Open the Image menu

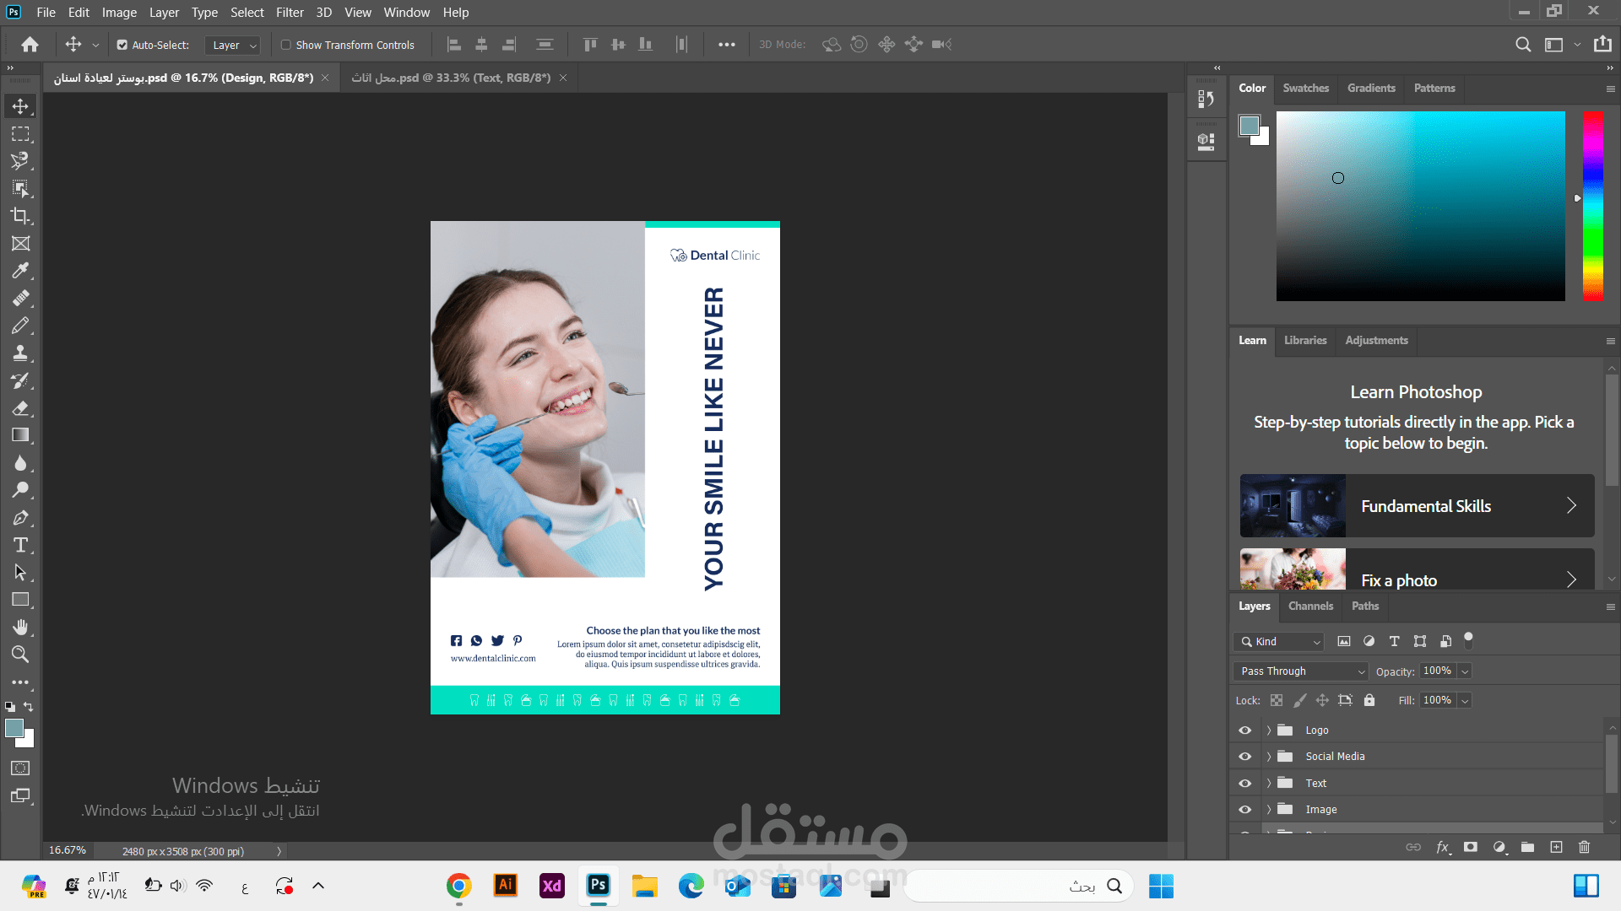[x=119, y=13]
